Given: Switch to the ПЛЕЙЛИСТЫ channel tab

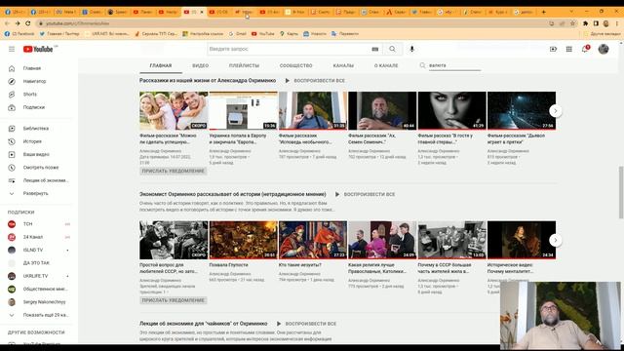Looking at the screenshot, I should coord(244,65).
